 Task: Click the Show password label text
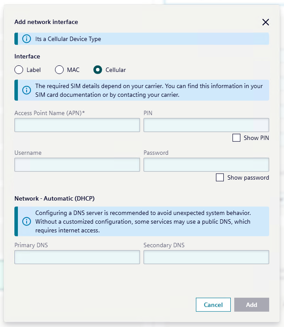(x=248, y=177)
